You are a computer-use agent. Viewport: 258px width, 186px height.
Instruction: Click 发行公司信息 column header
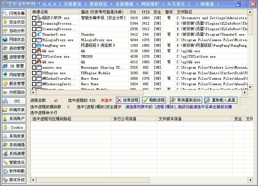click(x=134, y=119)
